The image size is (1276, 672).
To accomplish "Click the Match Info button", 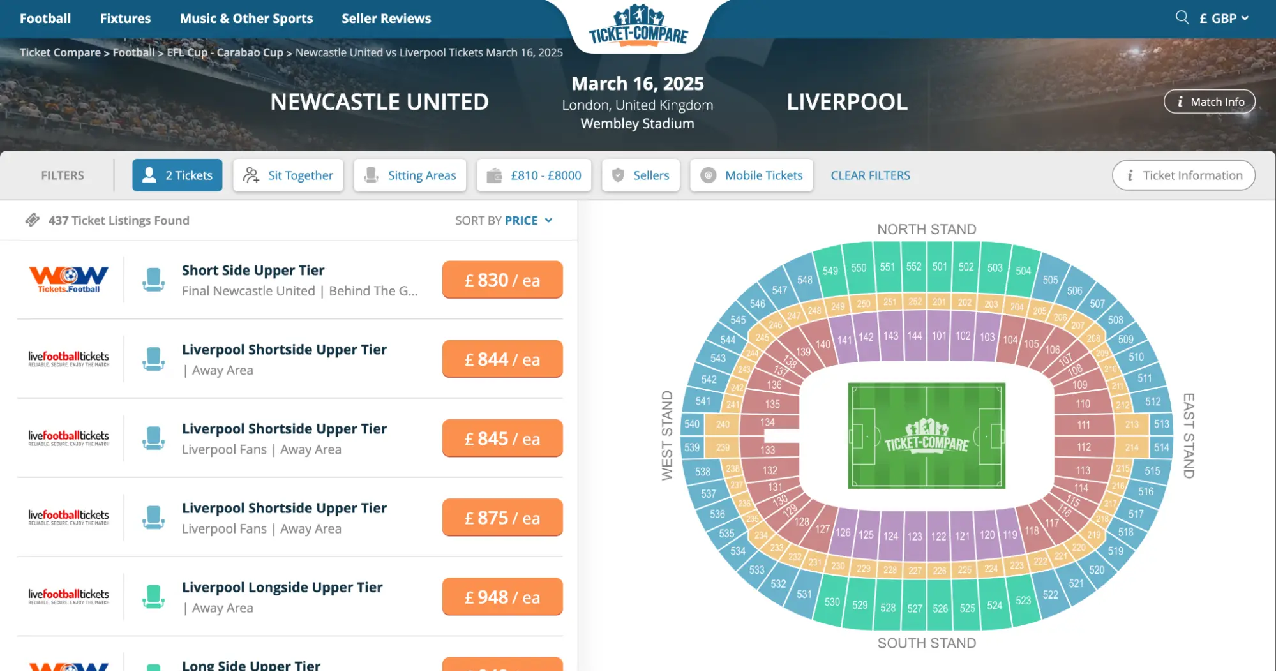I will coord(1210,101).
